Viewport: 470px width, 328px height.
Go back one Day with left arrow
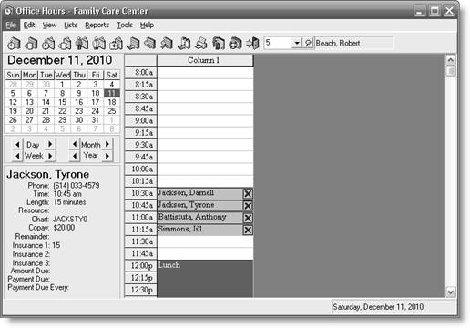(17, 144)
